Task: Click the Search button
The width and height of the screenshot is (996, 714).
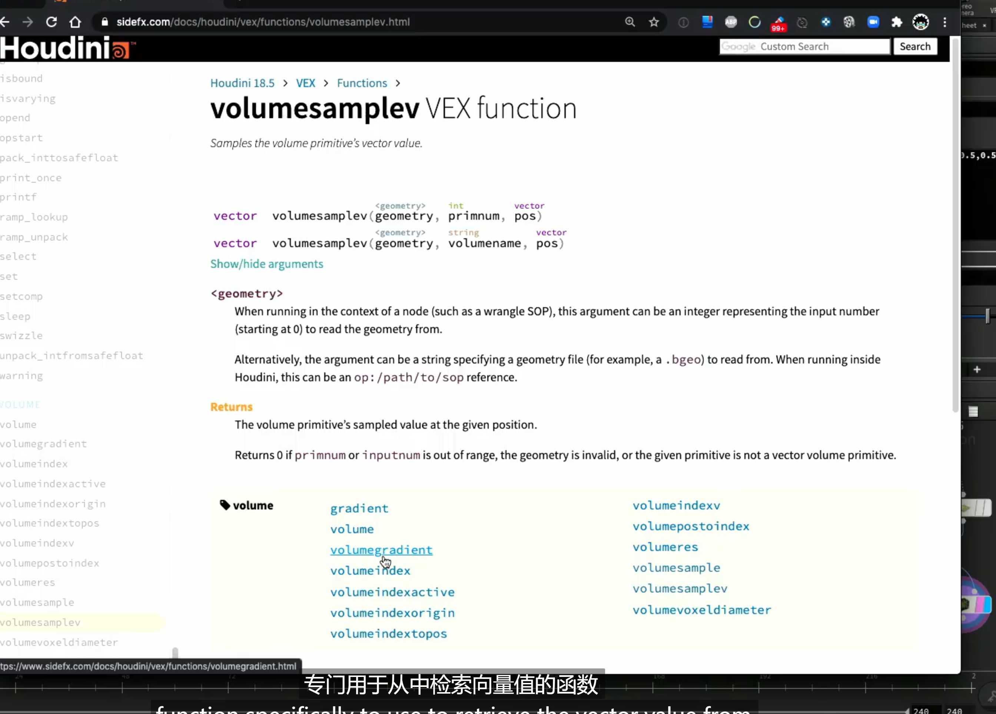Action: (x=915, y=47)
